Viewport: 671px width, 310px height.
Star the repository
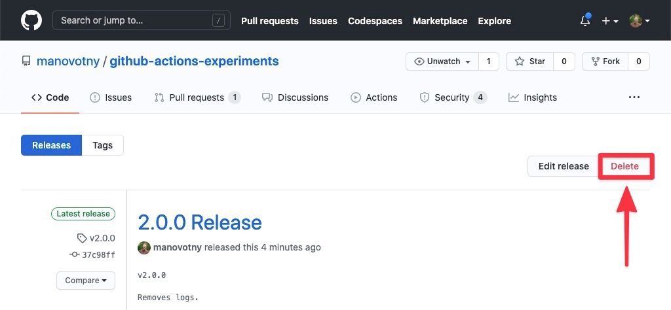529,61
